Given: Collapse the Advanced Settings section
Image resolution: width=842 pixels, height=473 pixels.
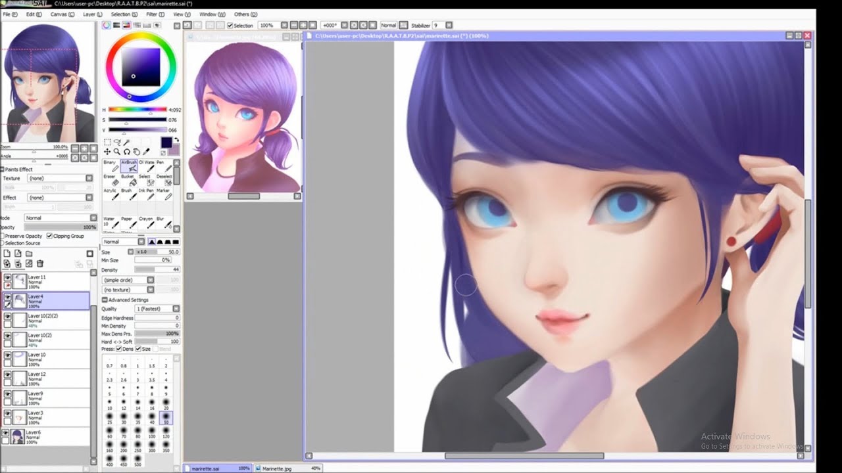Looking at the screenshot, I should [105, 300].
